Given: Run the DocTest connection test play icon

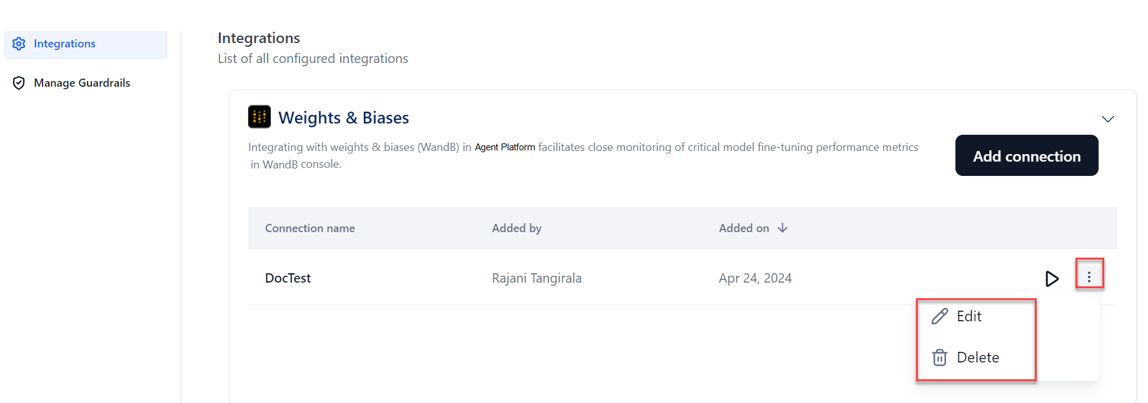Looking at the screenshot, I should 1052,278.
